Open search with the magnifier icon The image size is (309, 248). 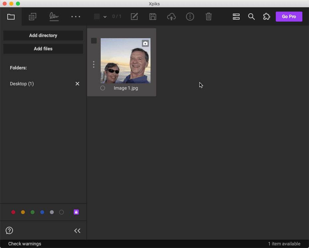(x=251, y=17)
